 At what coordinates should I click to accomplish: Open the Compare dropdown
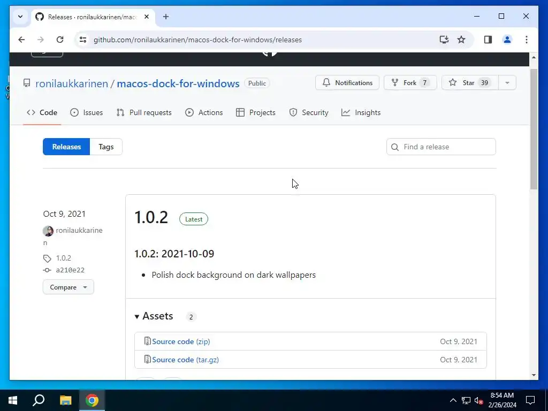click(68, 287)
